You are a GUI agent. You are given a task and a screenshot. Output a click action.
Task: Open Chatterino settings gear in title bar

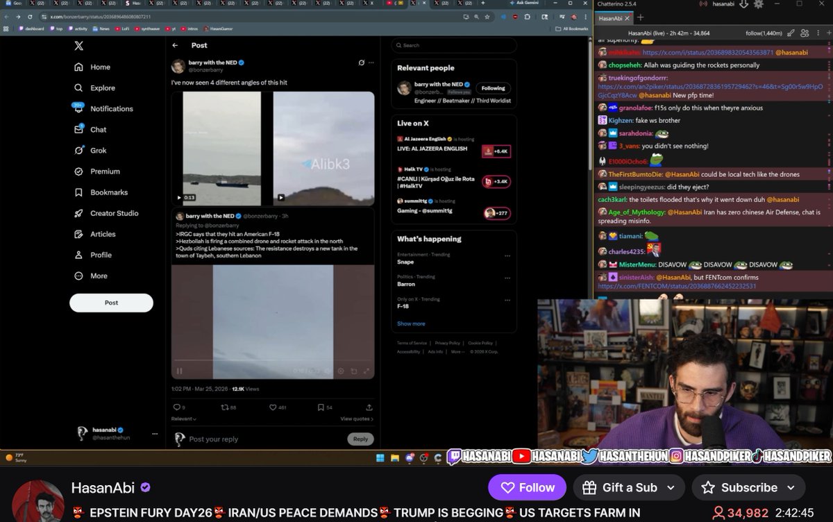[759, 4]
